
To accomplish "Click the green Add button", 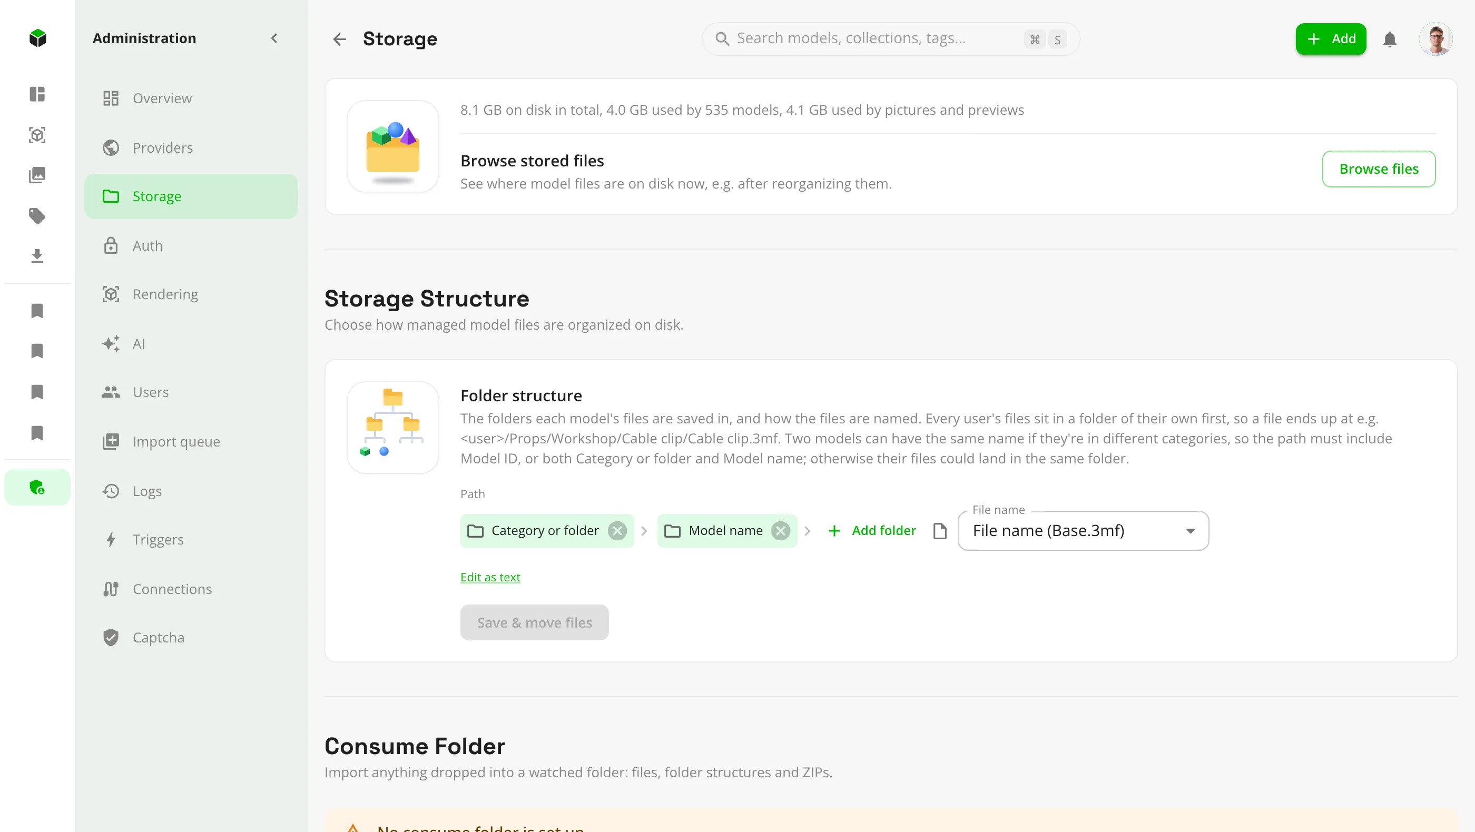I will tap(1331, 39).
